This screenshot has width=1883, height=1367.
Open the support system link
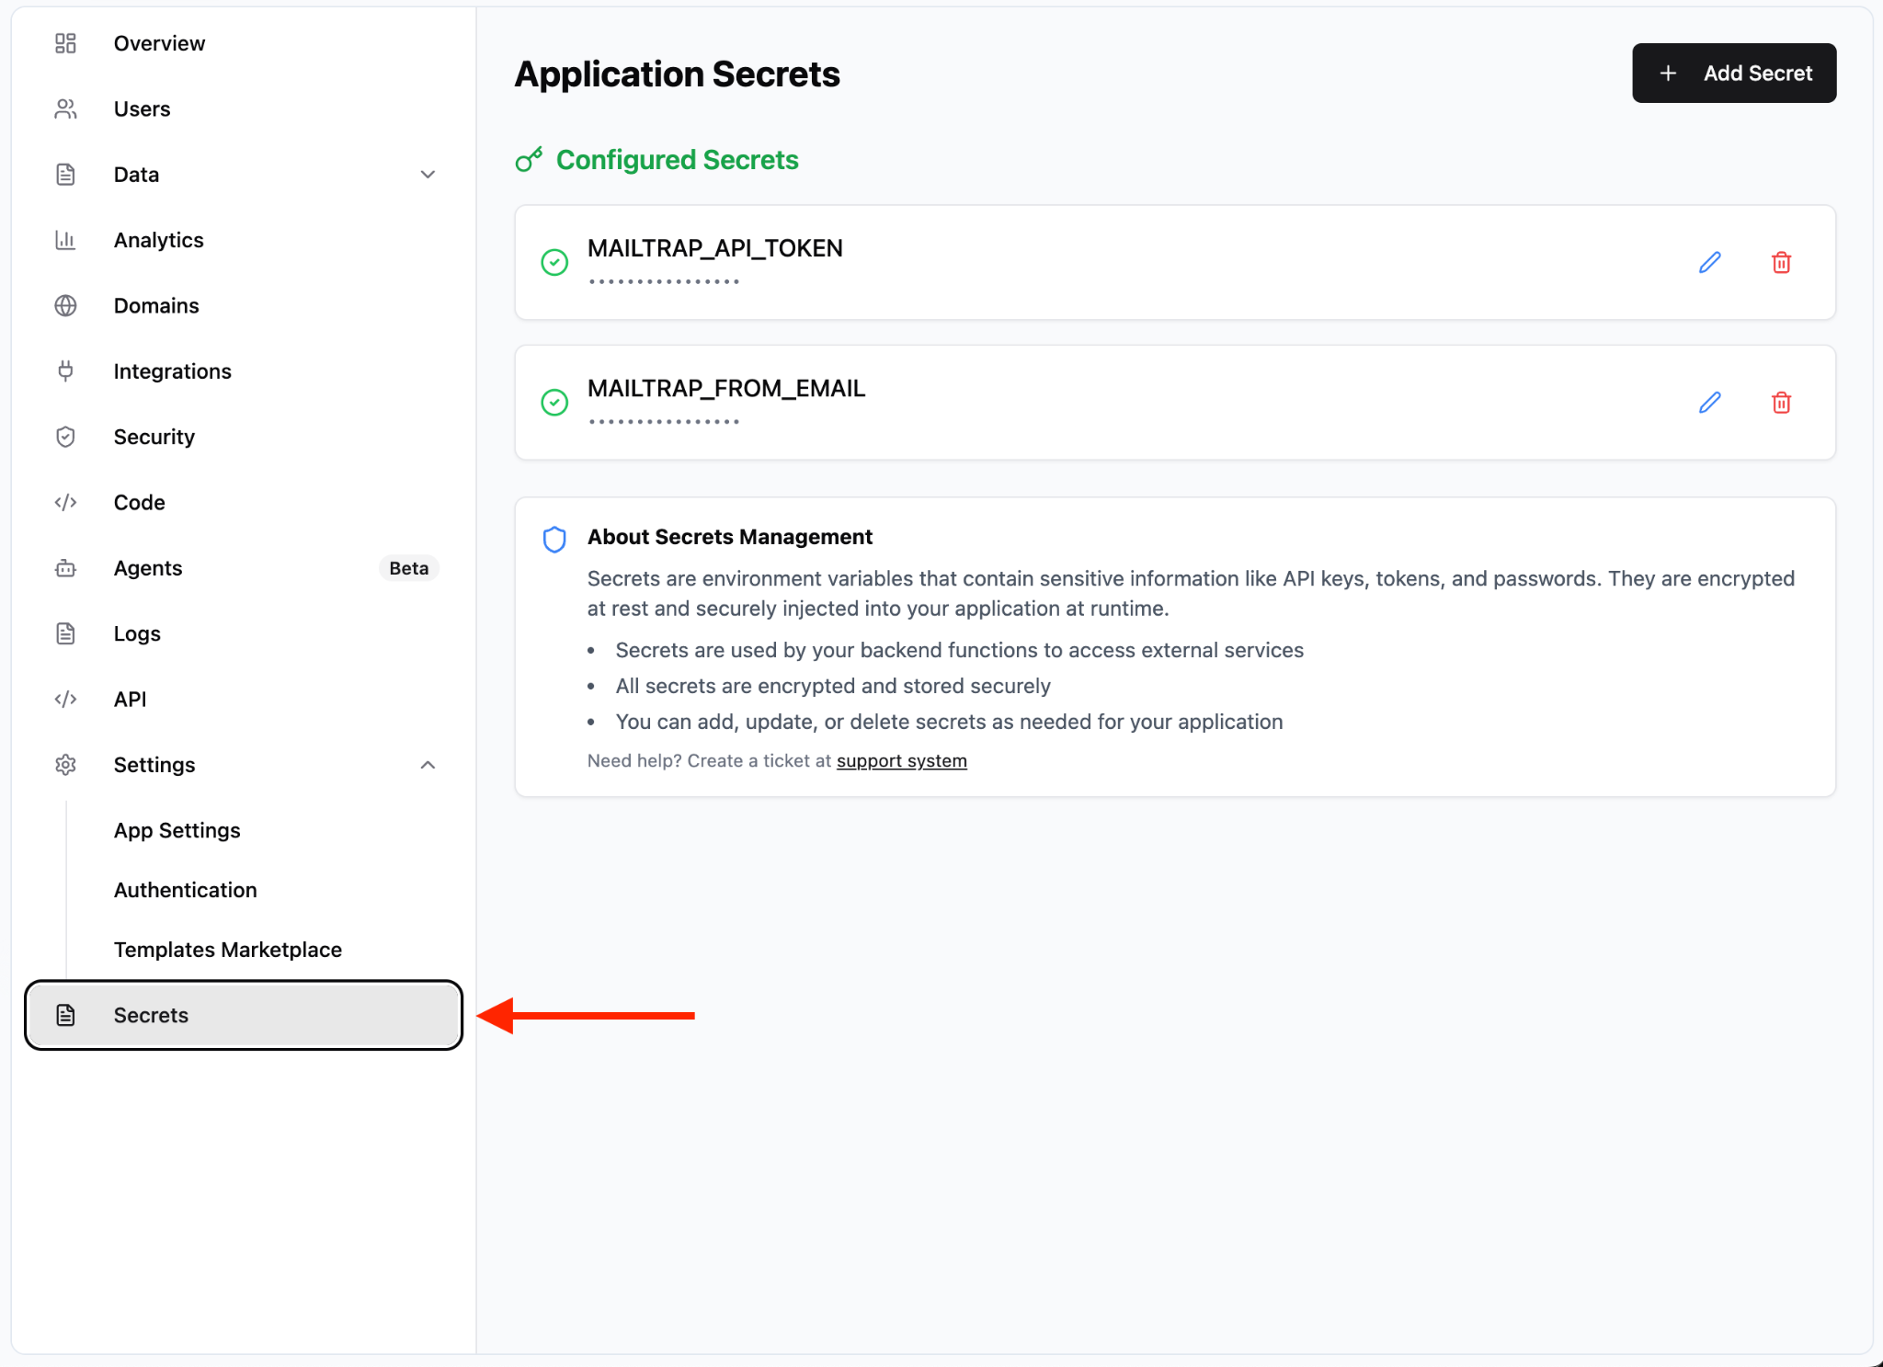click(x=901, y=761)
